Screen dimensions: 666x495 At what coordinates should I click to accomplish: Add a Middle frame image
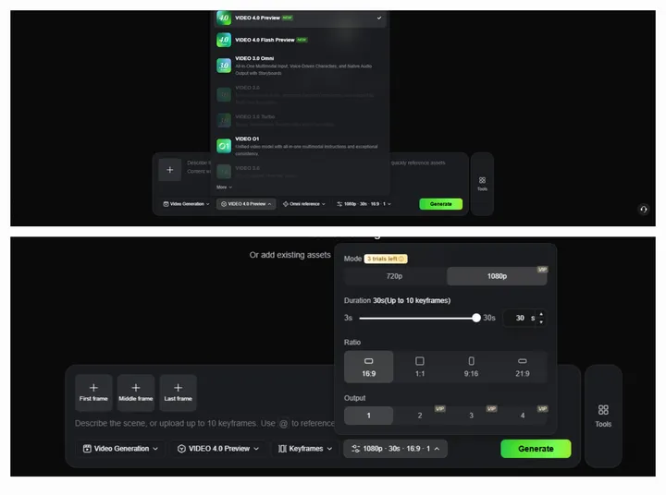tap(136, 392)
